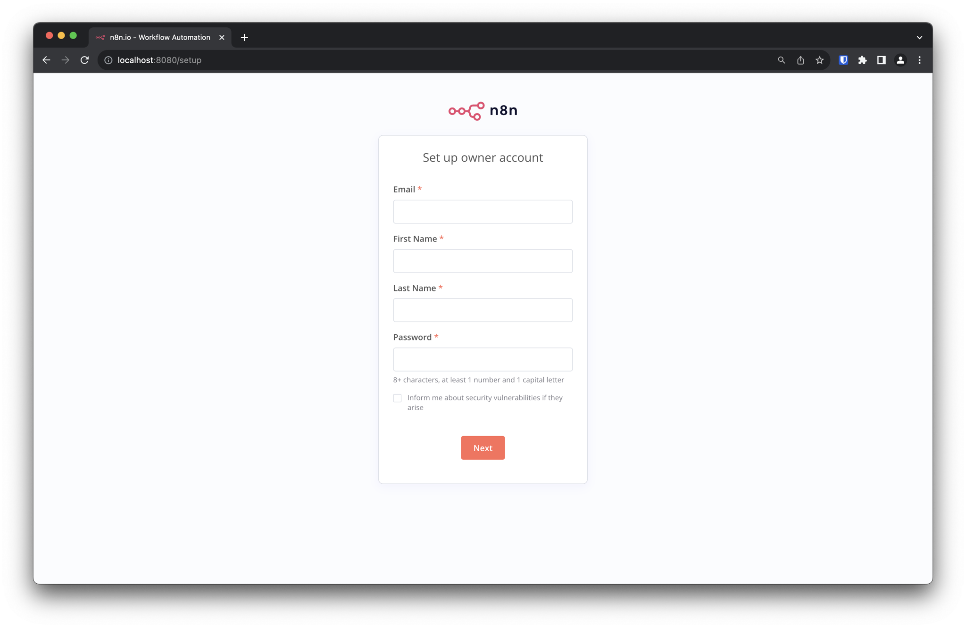Click the Next button
The image size is (966, 628).
pos(483,448)
